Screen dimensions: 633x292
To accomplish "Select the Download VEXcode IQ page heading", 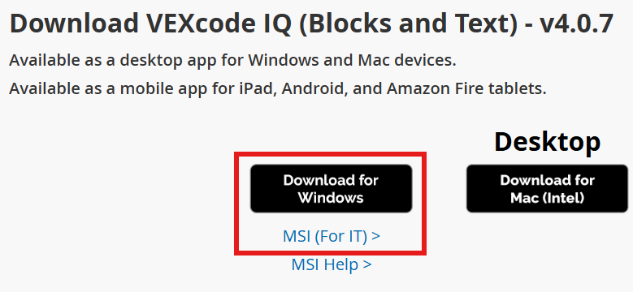I will click(x=312, y=24).
